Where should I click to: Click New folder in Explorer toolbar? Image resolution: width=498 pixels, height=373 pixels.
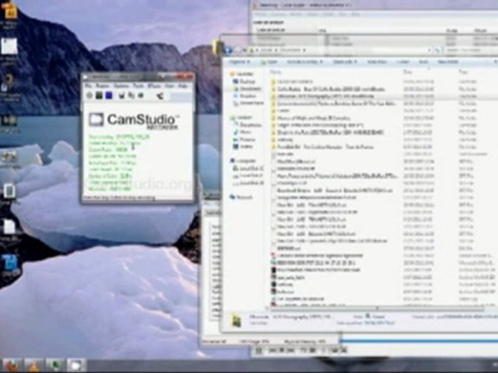click(x=448, y=62)
